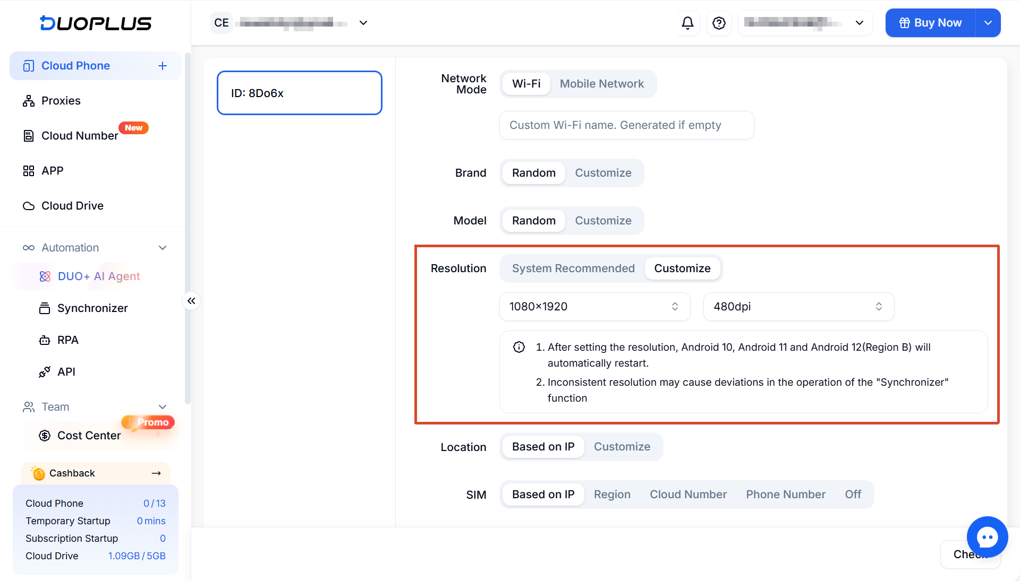Click Temporary Startup 0 mins value
Screen dimensions: 1020x581
pyautogui.click(x=151, y=521)
